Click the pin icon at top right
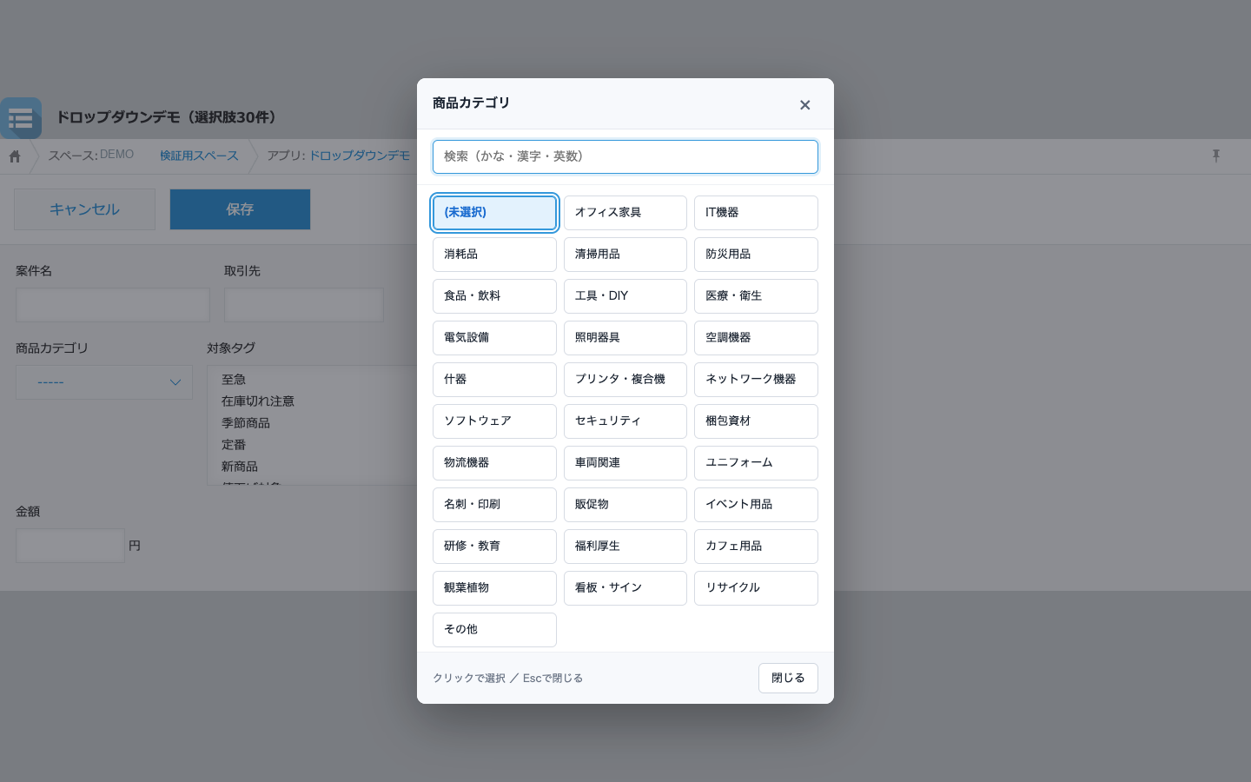1251x782 pixels. 1215,156
